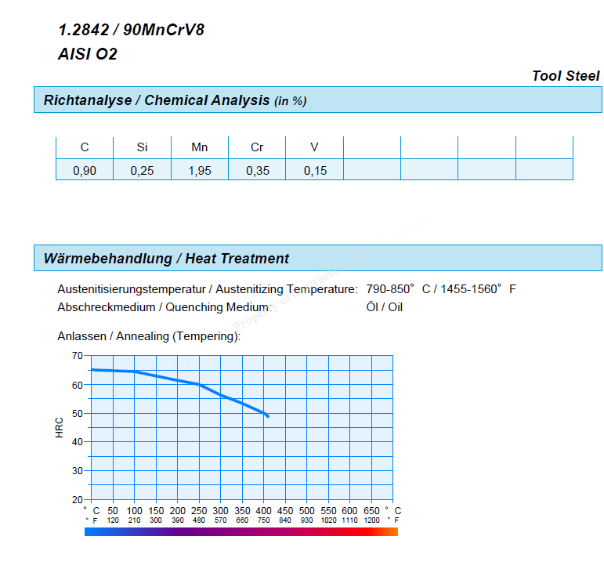Click the Cr column header cell

(257, 147)
